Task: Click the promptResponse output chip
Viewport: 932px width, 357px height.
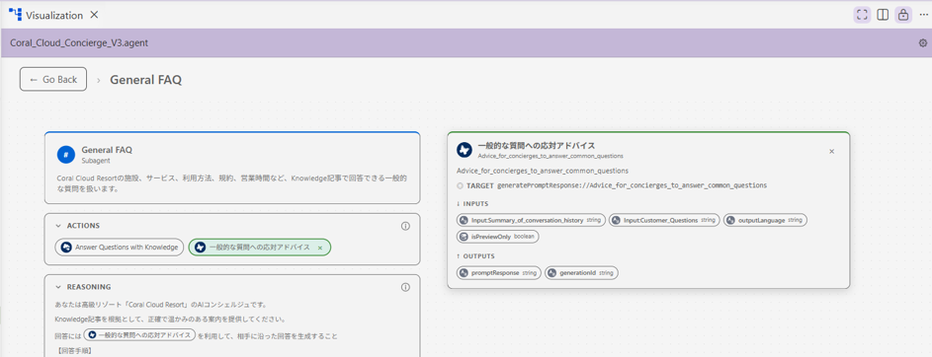Action: [499, 273]
